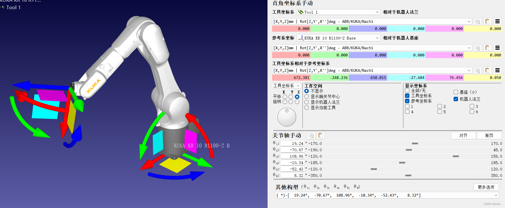The height and width of the screenshot is (208, 505).
Task: Disable the 机器人法兰 frame checkbox
Action: (x=456, y=99)
